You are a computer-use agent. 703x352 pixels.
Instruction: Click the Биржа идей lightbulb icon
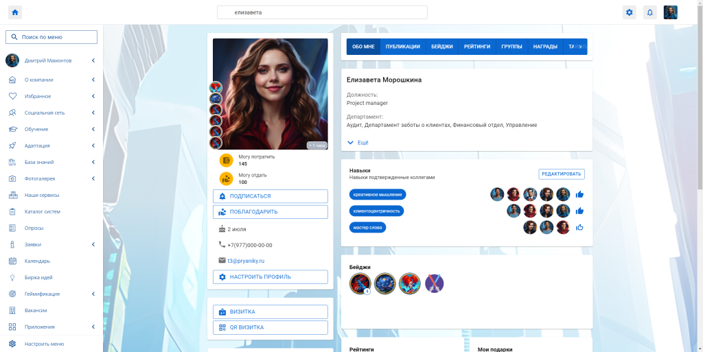(12, 277)
